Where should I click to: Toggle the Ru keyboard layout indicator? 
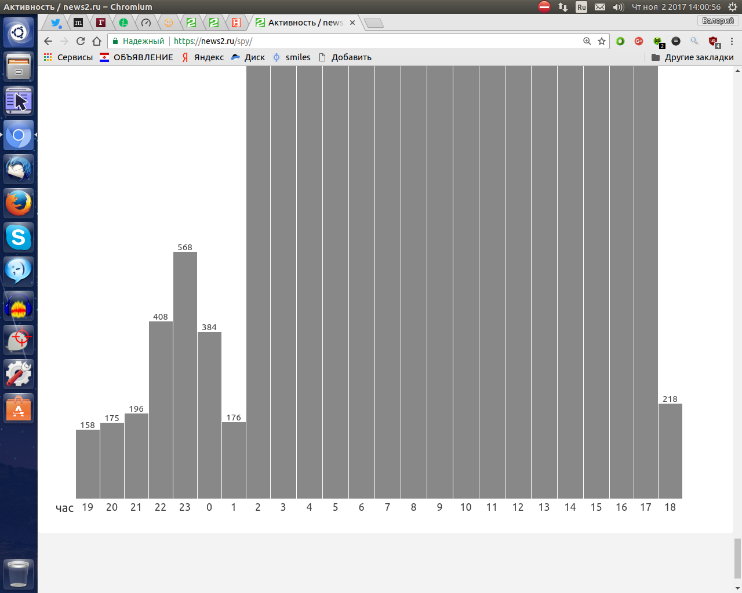point(581,7)
